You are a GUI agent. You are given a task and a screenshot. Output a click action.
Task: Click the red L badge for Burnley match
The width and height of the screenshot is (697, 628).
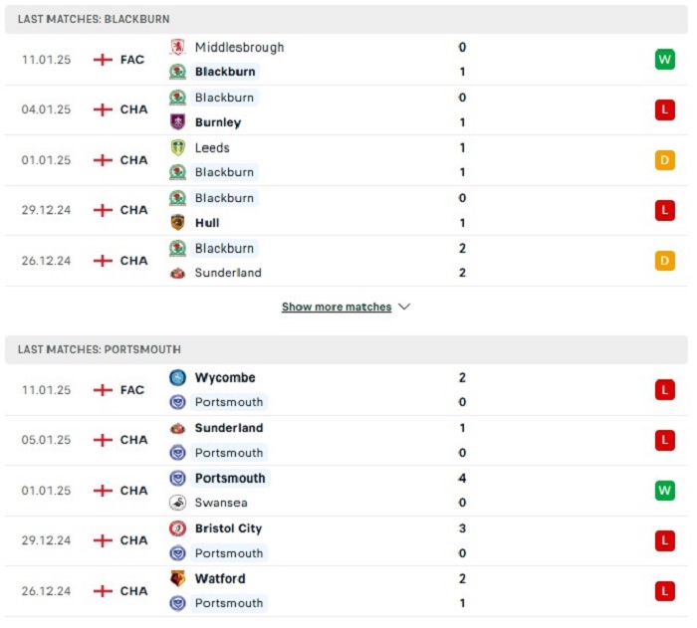(664, 109)
